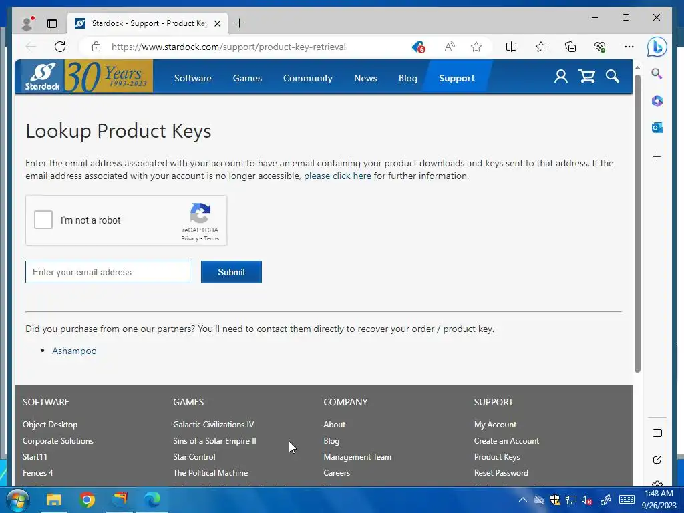Viewport: 684px width, 513px height.
Task: Open the Favorites list icon
Action: click(x=541, y=47)
